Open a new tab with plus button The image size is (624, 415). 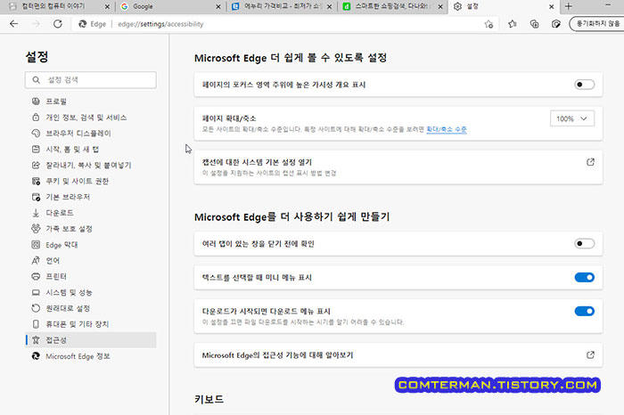click(x=569, y=6)
